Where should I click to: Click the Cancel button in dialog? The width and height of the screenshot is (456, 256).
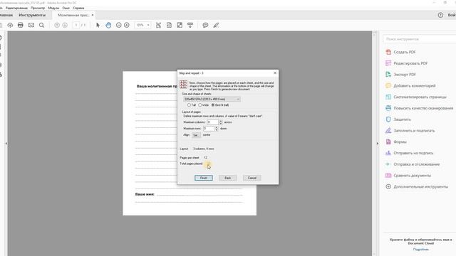252,178
